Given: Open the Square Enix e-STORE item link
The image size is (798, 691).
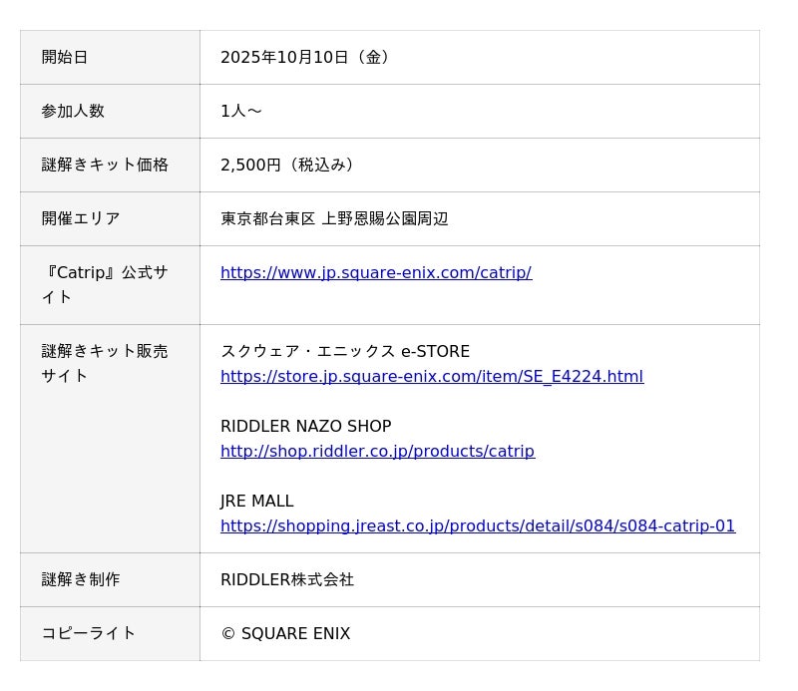Looking at the screenshot, I should 431,376.
